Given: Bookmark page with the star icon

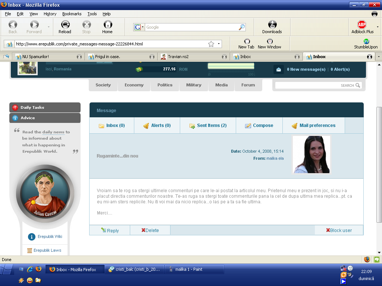Looking at the screenshot, I should coord(211,44).
